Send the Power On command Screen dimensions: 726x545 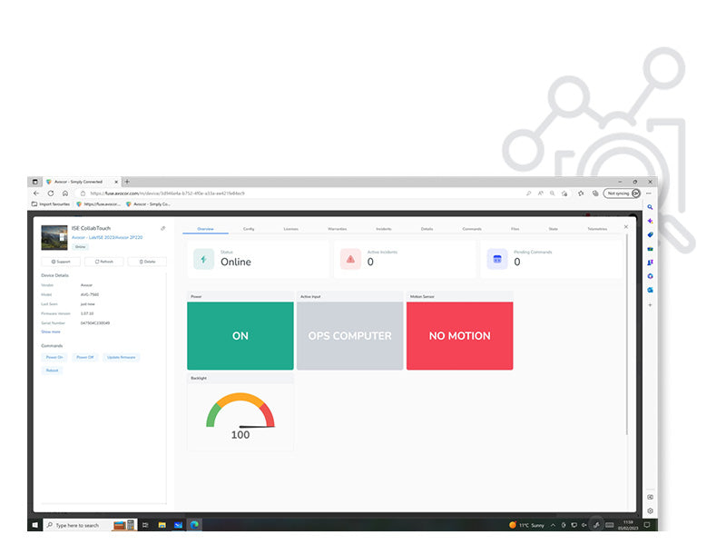pyautogui.click(x=54, y=357)
